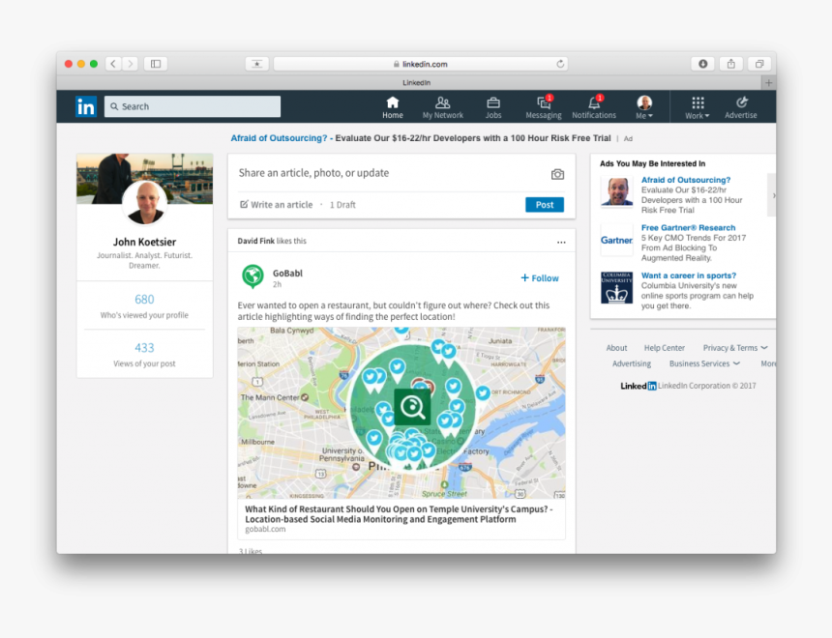Open Want a career in sports ad
The height and width of the screenshot is (638, 832).
[x=688, y=275]
